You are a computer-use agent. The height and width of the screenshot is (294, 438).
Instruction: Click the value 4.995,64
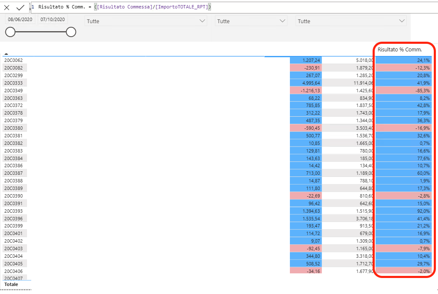tap(311, 83)
